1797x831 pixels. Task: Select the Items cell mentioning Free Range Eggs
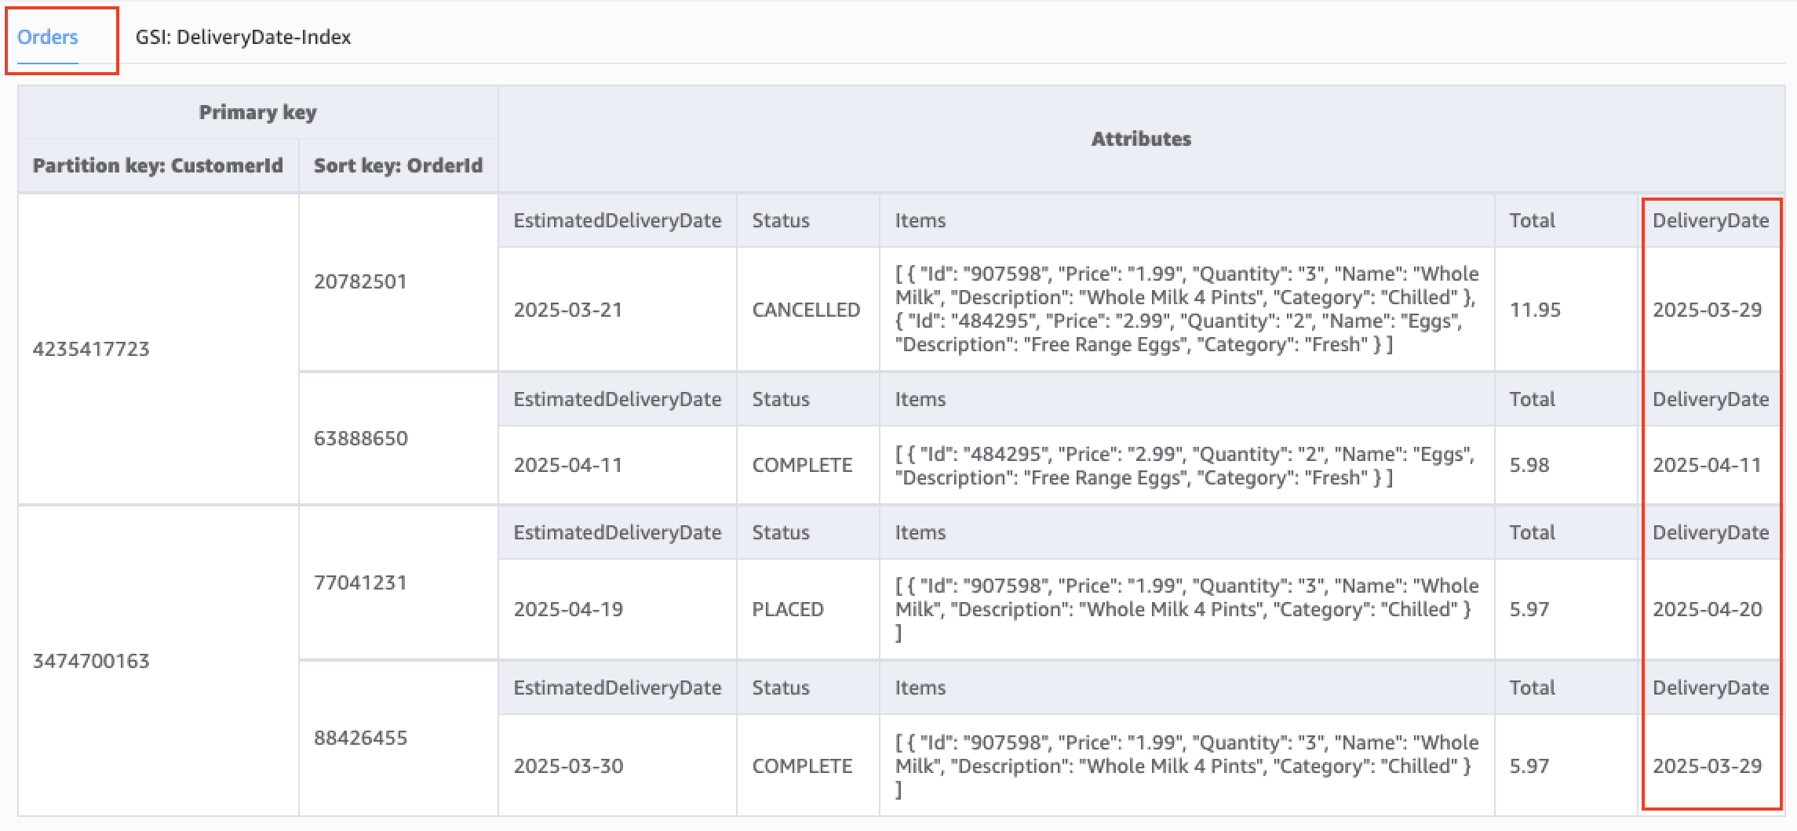click(1177, 465)
